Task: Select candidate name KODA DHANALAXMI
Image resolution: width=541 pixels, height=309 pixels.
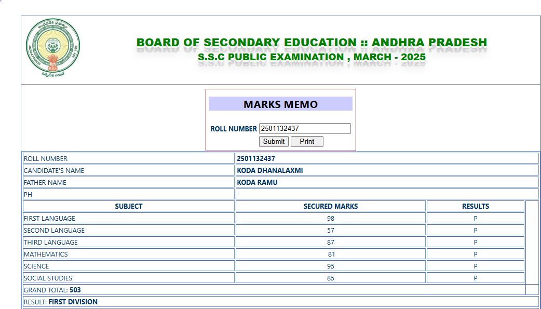Action: [x=270, y=170]
